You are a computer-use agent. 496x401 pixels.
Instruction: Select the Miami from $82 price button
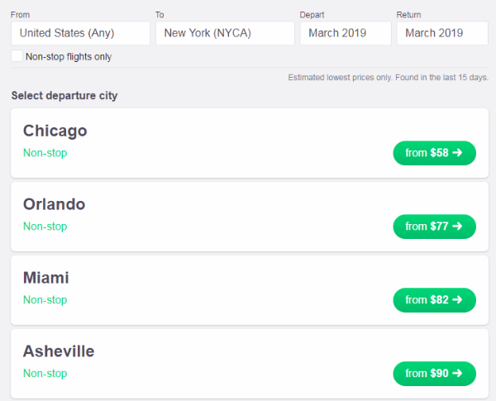[434, 300]
